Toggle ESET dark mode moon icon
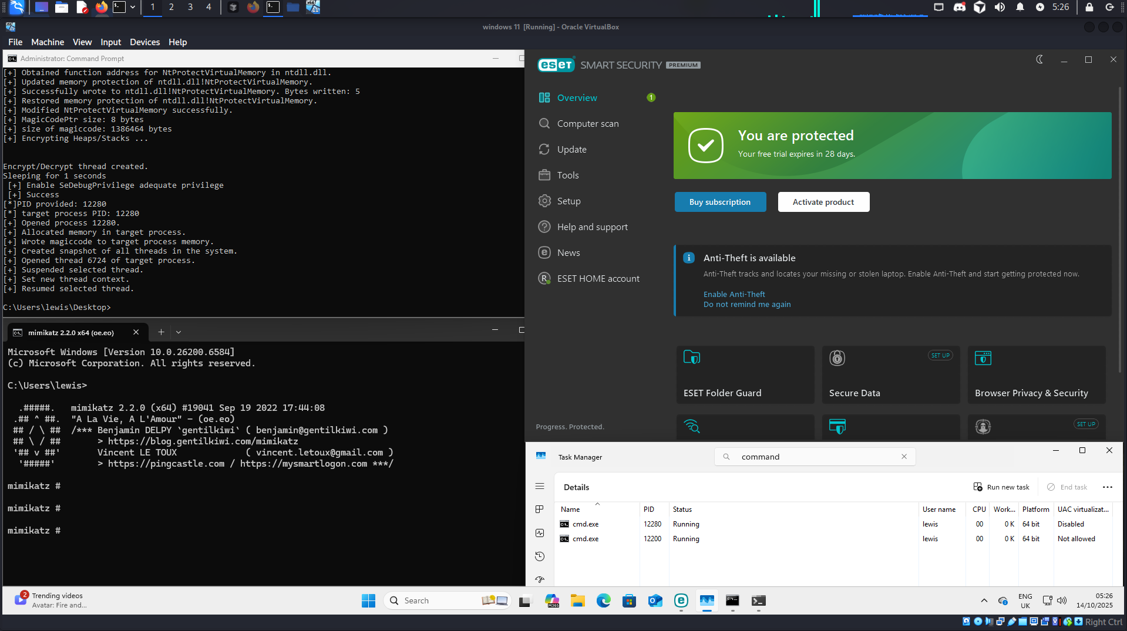Viewport: 1127px width, 631px height. click(x=1039, y=60)
